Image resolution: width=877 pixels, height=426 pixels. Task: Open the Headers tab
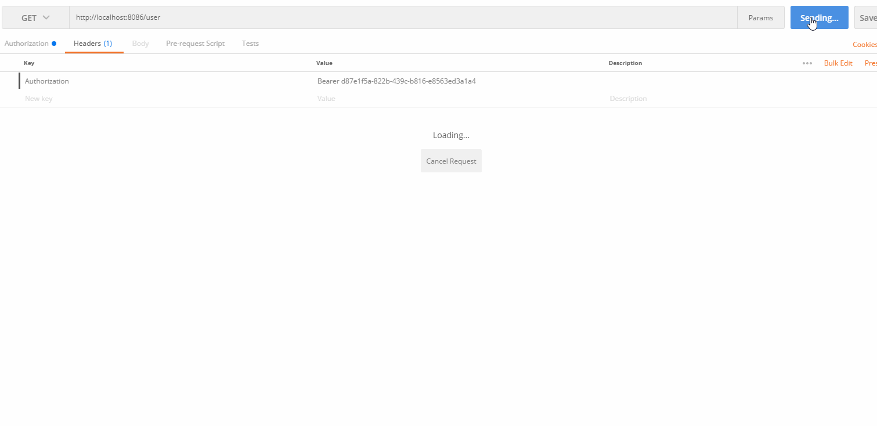[94, 43]
